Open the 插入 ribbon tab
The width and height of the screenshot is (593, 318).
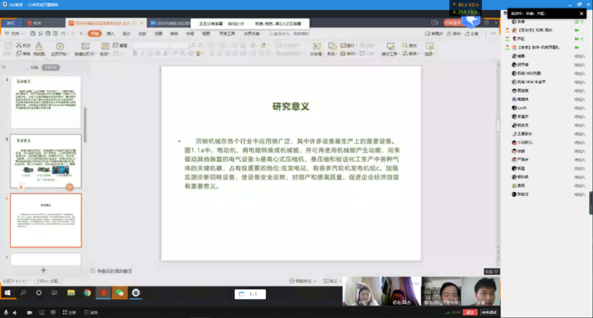pos(111,34)
